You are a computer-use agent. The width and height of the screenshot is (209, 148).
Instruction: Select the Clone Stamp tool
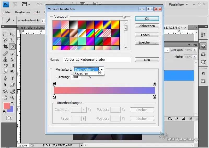coord(5,60)
